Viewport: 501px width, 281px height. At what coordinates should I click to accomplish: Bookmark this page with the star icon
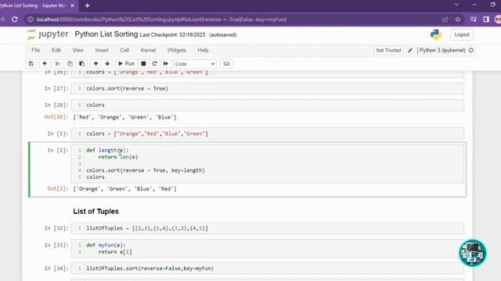coord(458,20)
